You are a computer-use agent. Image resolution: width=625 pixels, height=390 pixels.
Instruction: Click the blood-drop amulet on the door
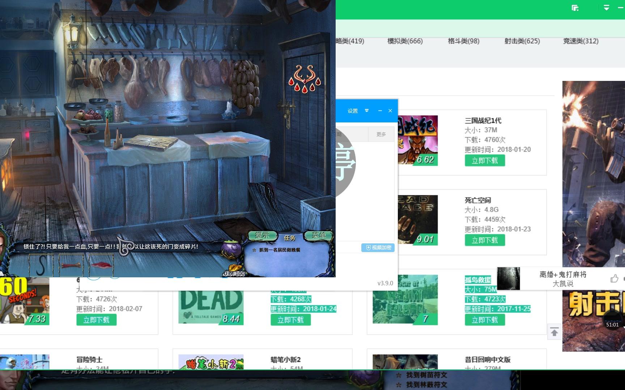pos(305,78)
